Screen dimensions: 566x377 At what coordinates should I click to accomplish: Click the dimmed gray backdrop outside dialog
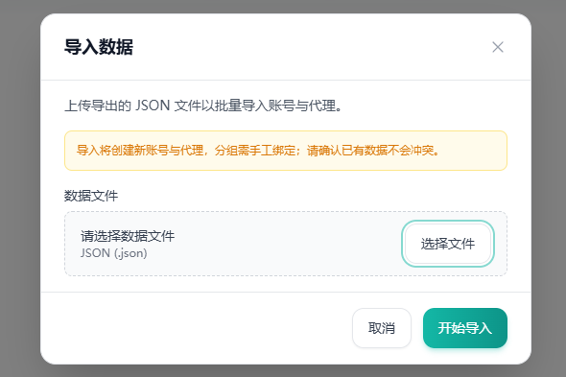tap(20, 188)
